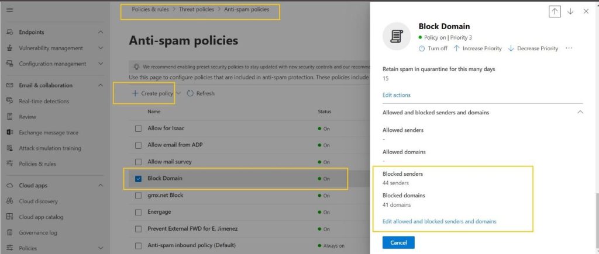Click the Refresh icon in the toolbar
Screen dimensions: 599x254
(x=190, y=93)
